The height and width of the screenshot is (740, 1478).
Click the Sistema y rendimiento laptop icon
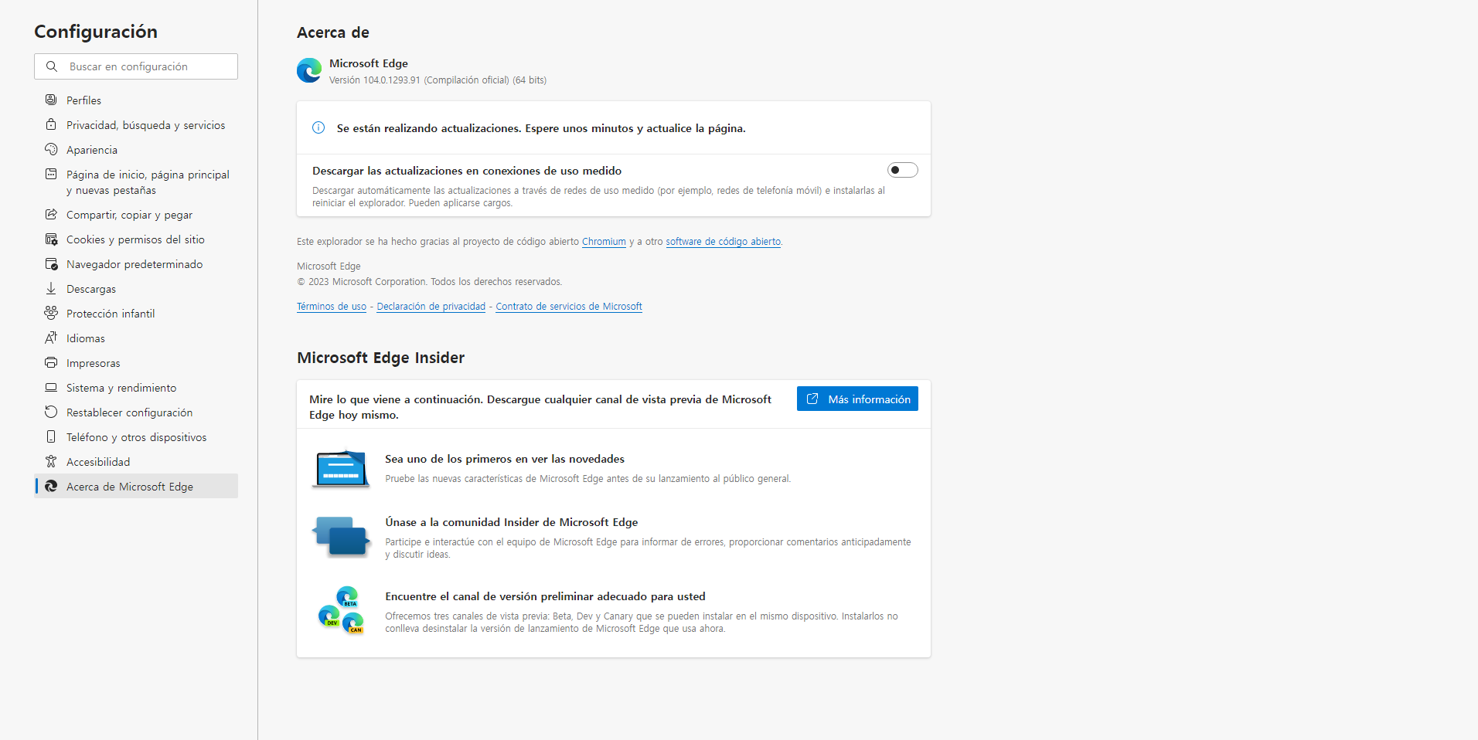[51, 387]
